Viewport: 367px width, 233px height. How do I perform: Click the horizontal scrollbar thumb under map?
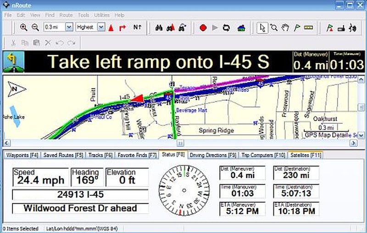(x=180, y=143)
